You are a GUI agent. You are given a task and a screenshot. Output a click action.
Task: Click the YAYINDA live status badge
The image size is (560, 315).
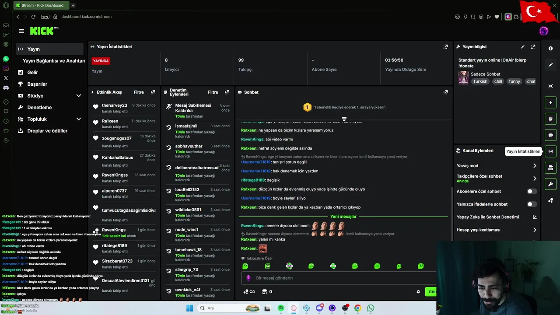tap(101, 61)
